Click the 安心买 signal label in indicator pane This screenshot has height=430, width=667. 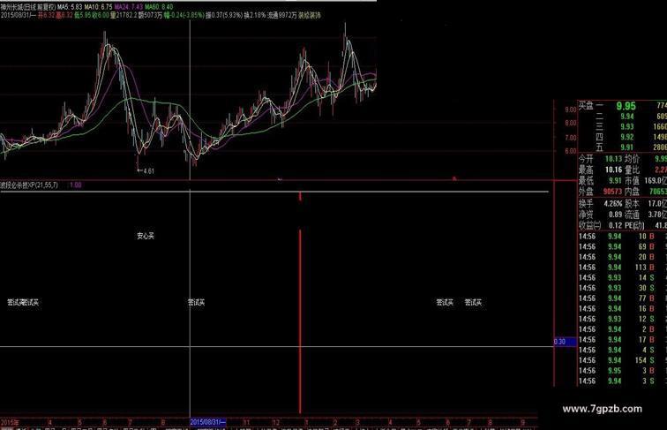[146, 236]
